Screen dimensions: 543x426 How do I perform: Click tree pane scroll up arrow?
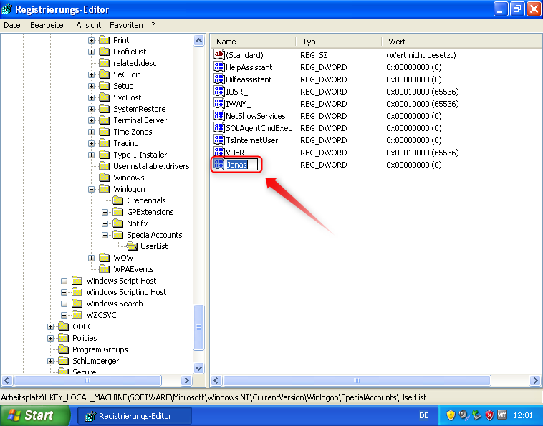[x=198, y=41]
